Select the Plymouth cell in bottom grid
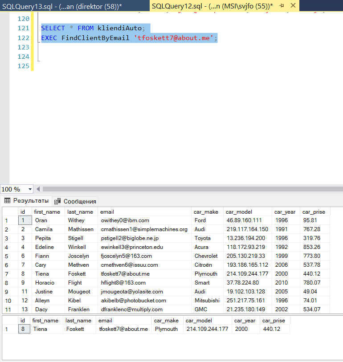This screenshot has height=362, width=343. [x=167, y=329]
